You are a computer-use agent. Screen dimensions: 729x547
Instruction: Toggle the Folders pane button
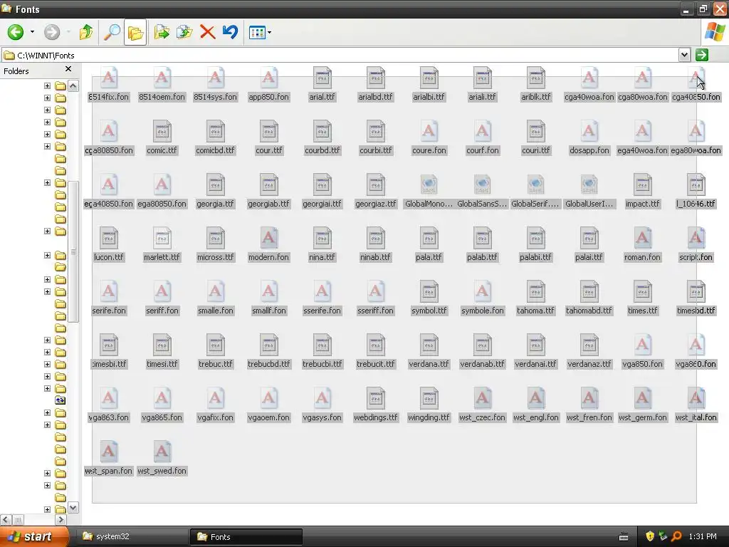[135, 32]
